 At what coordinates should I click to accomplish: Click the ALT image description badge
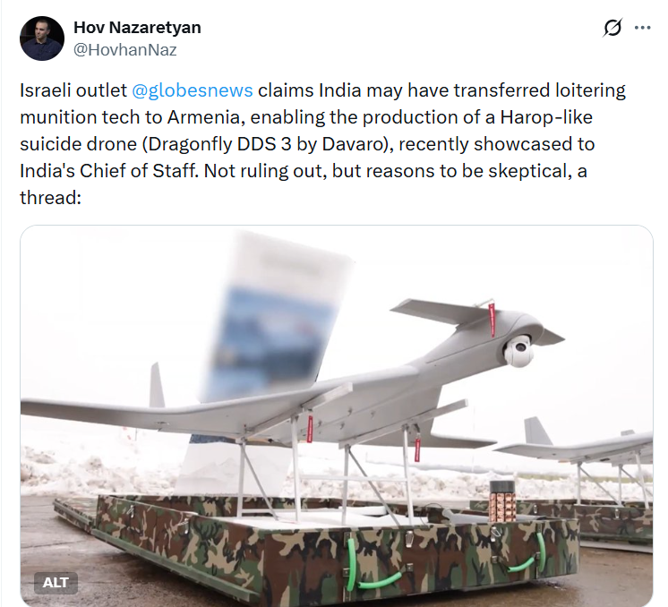[x=56, y=582]
